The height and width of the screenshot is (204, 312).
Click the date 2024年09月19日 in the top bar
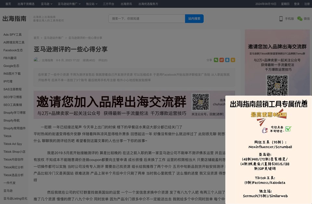coord(266,4)
